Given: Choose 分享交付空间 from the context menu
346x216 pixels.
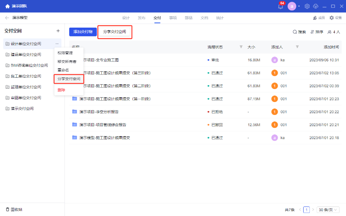Looking at the screenshot, I should tap(69, 79).
